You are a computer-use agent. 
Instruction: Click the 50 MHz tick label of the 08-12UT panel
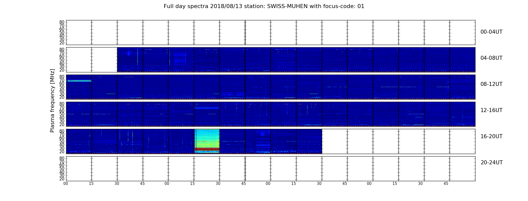[x=62, y=87]
